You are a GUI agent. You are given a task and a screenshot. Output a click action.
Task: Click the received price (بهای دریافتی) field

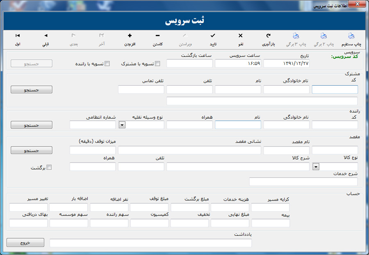coord(28,223)
